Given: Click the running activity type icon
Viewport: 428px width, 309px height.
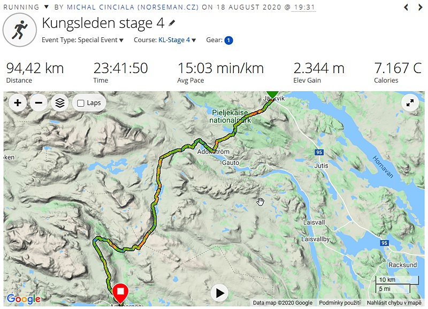Looking at the screenshot, I should coord(20,30).
